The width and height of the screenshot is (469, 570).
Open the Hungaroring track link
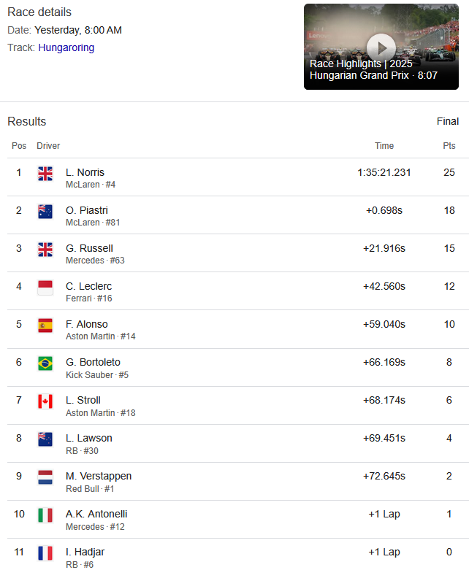[x=66, y=47]
